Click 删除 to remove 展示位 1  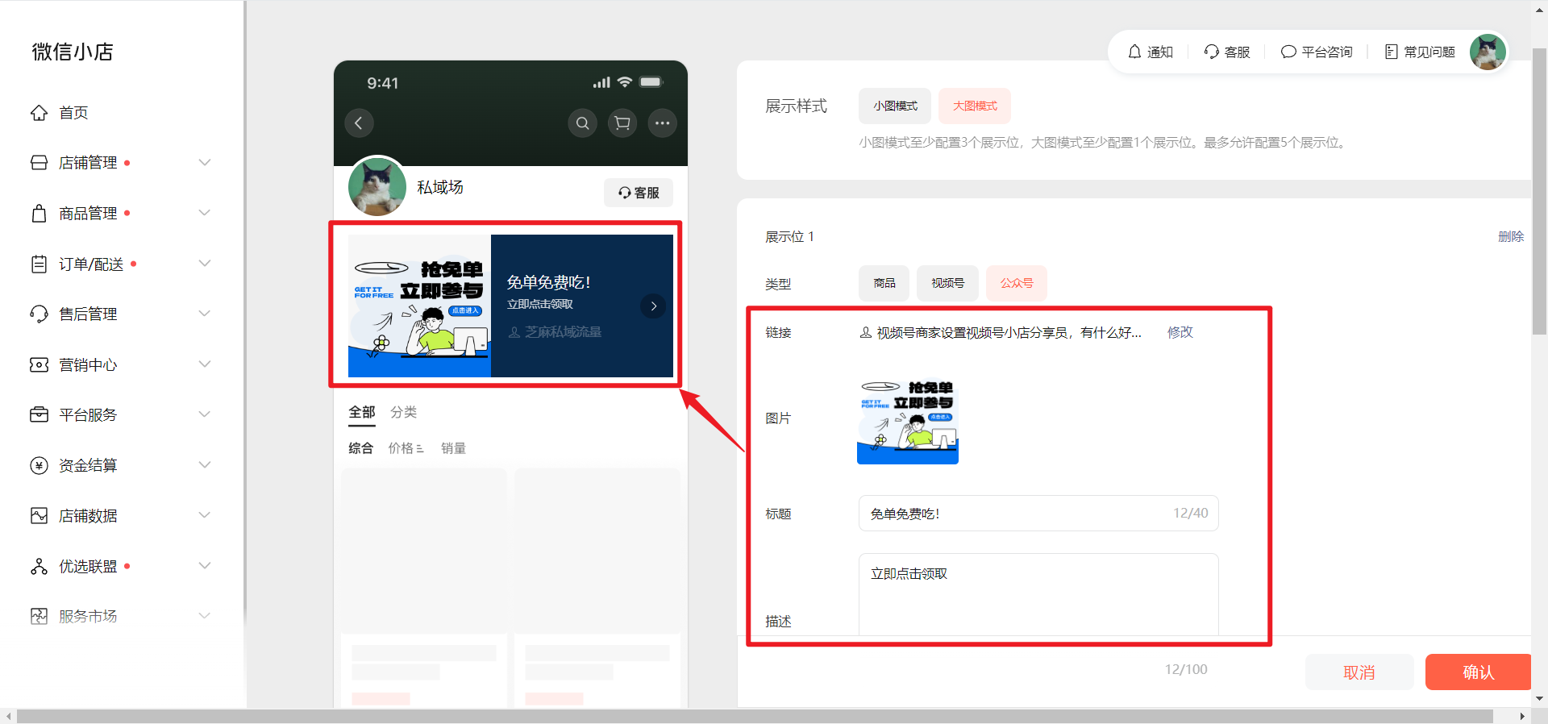click(1510, 236)
